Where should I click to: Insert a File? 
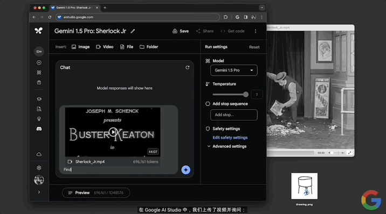(x=127, y=47)
